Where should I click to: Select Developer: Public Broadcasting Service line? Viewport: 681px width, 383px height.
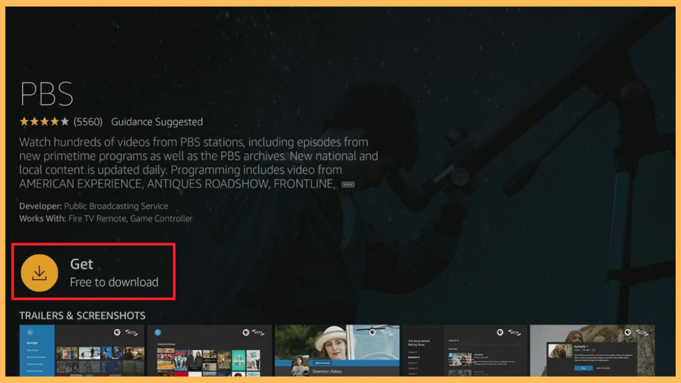[94, 206]
